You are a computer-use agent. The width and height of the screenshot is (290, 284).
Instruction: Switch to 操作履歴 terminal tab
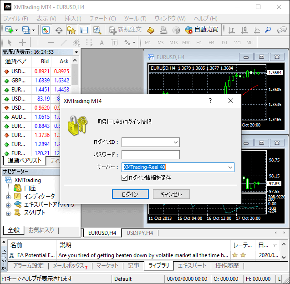click(227, 266)
